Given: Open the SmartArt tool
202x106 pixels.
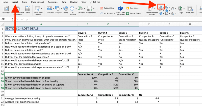Looking at the screenshot, I should (x=81, y=9).
